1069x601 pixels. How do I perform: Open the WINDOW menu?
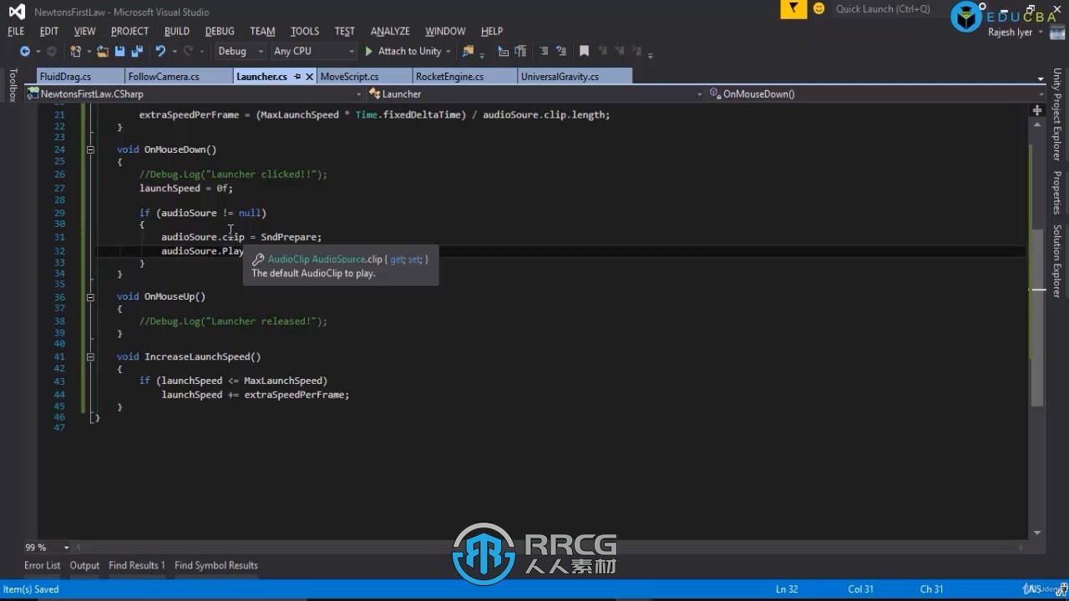click(445, 31)
